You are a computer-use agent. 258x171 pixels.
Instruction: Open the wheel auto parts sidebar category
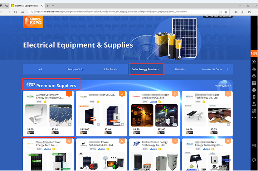point(254,111)
